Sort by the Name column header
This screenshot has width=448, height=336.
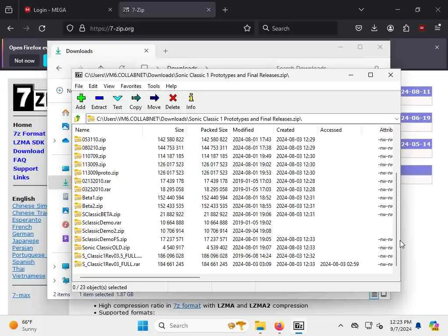click(x=108, y=129)
